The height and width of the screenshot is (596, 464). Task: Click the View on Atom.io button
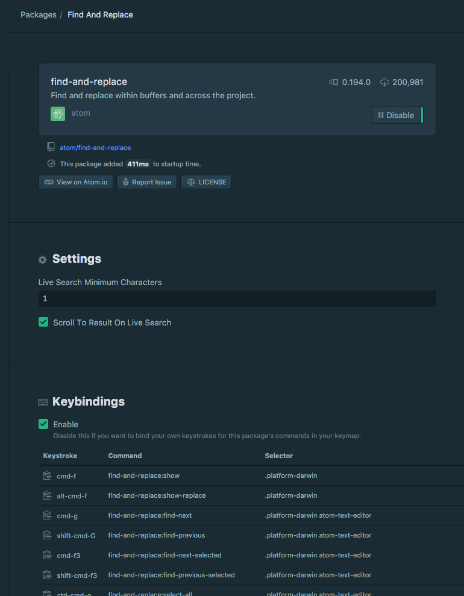(x=76, y=182)
